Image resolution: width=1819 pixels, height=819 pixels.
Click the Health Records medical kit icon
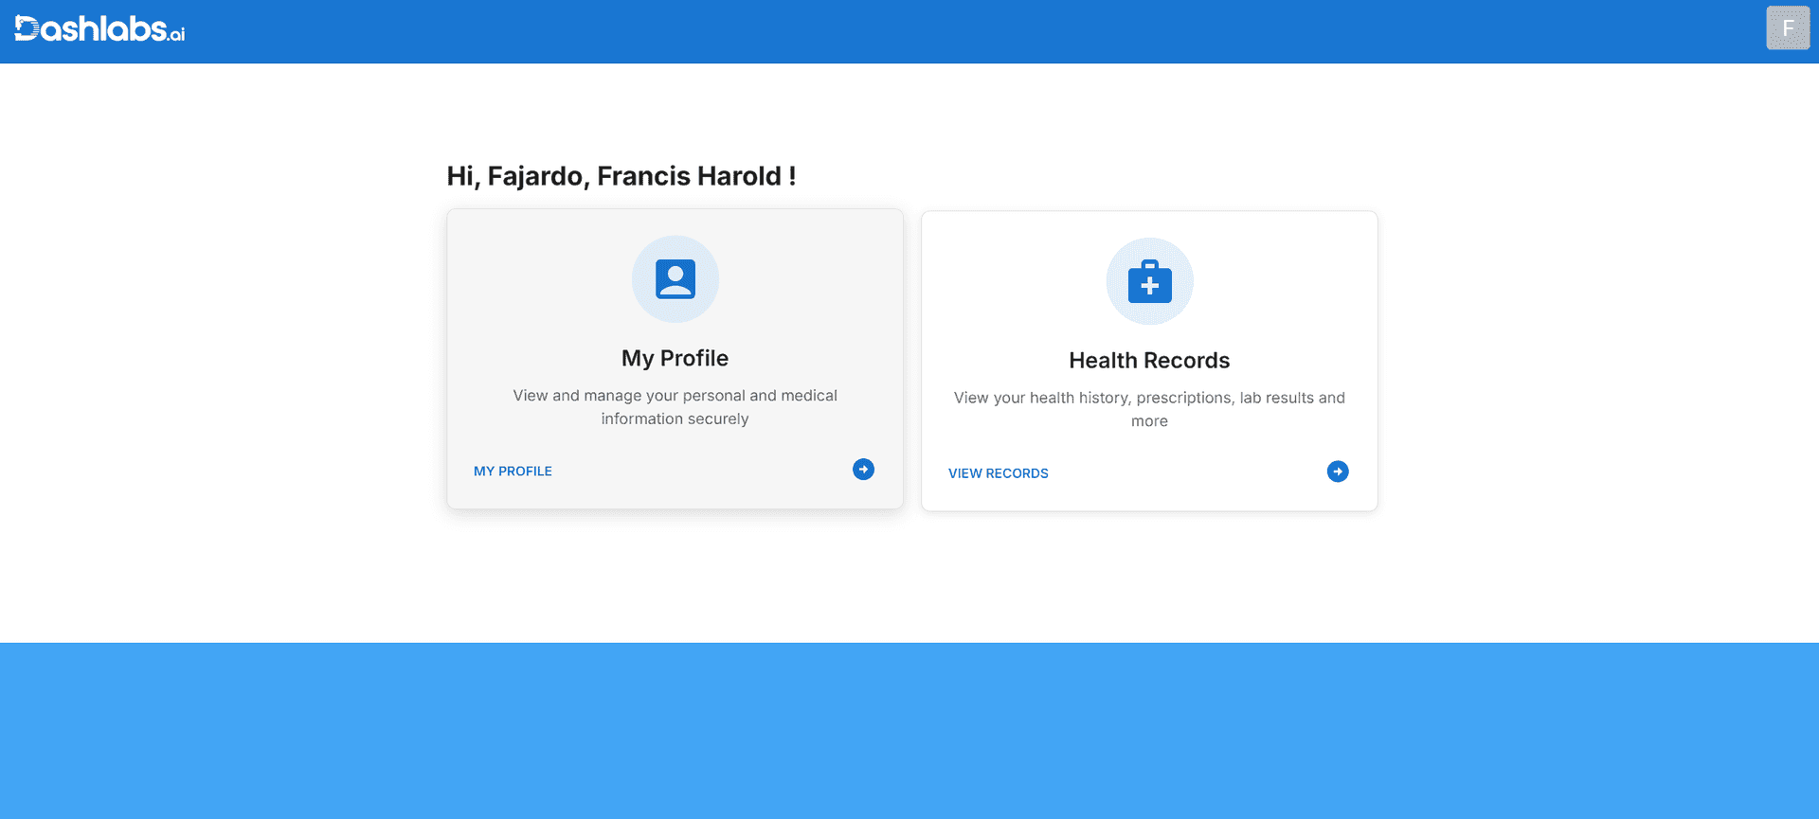[x=1149, y=282]
